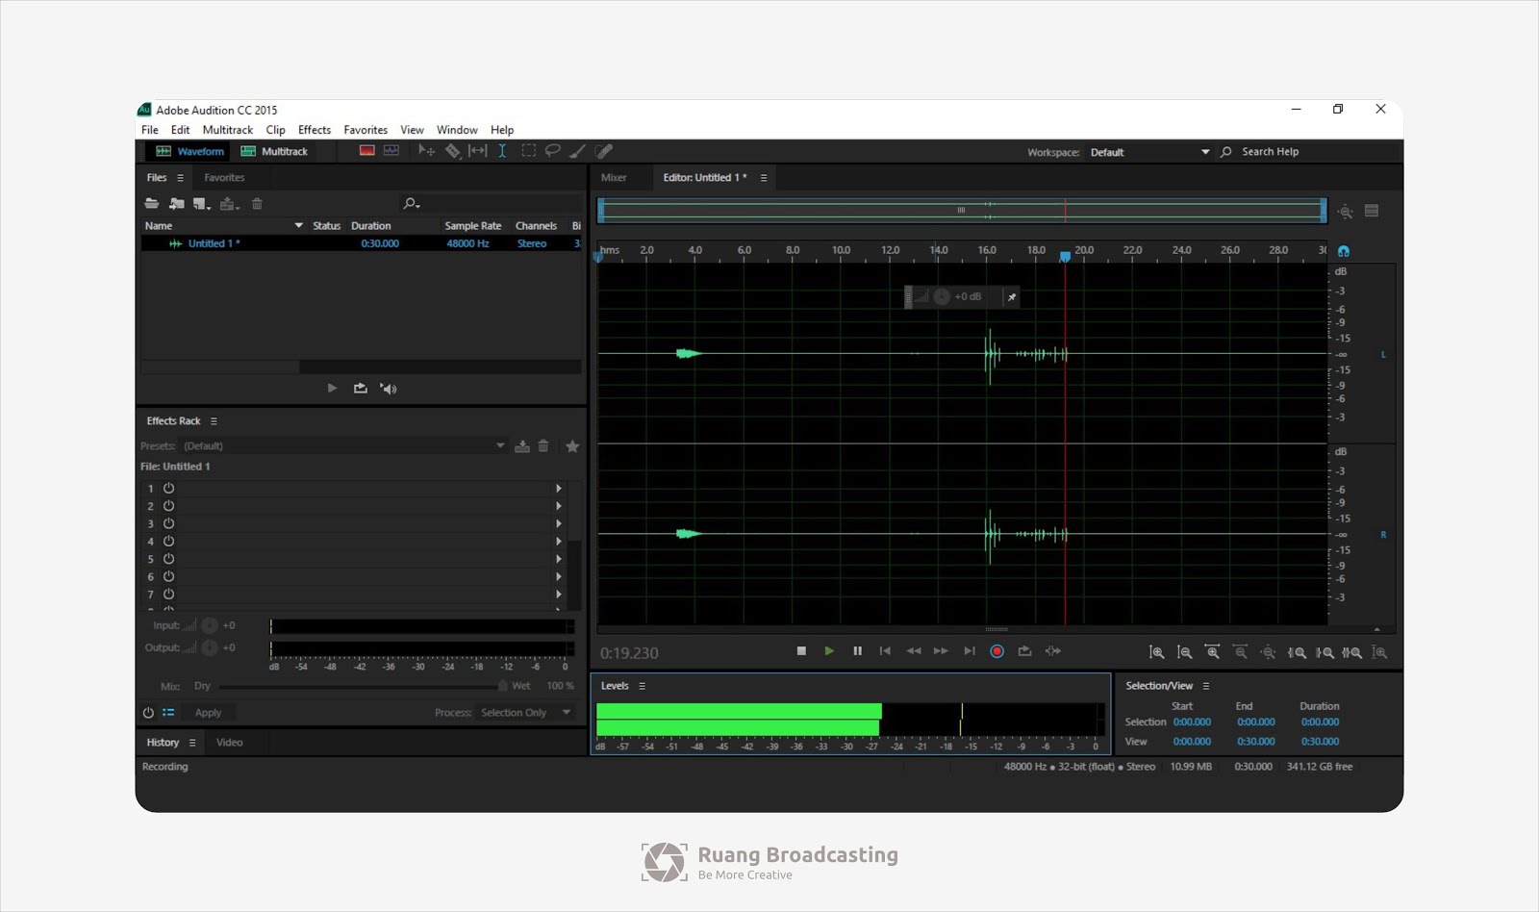Viewport: 1539px width, 912px height.
Task: Click the New File icon in Files panel
Action: 201,203
